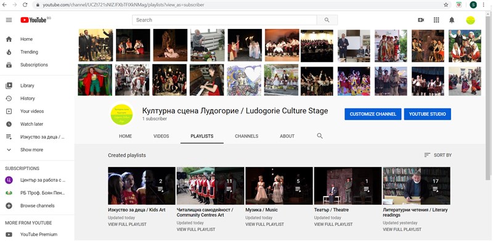Switch to the channel HOME tab
The width and height of the screenshot is (493, 241).
[126, 136]
